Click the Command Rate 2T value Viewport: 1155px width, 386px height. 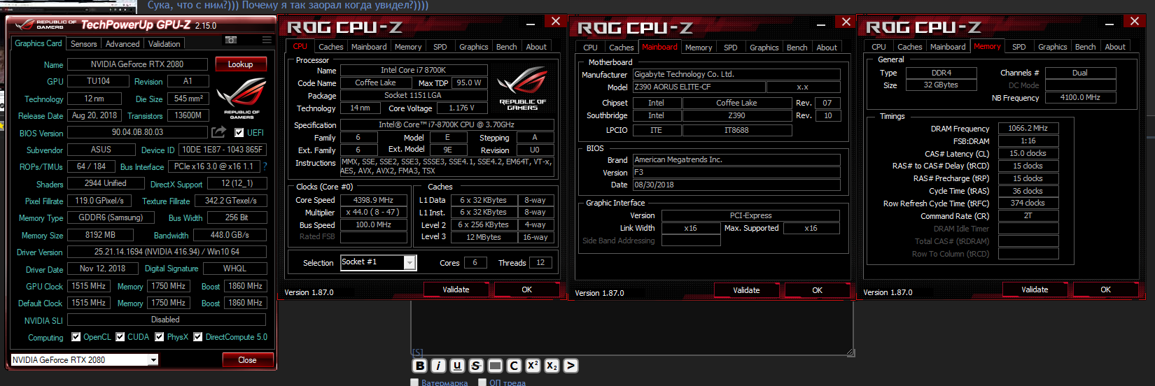1028,216
